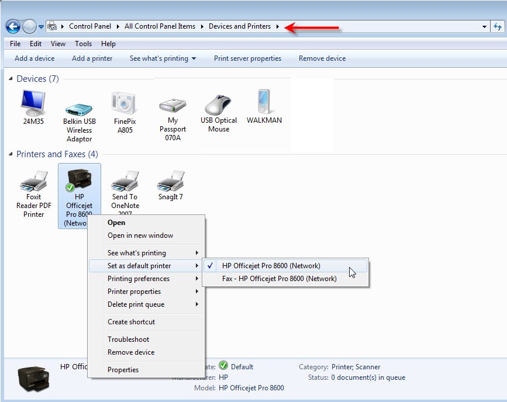This screenshot has height=402, width=507.
Task: Click Category value Printer; Scanner
Action: tap(356, 367)
